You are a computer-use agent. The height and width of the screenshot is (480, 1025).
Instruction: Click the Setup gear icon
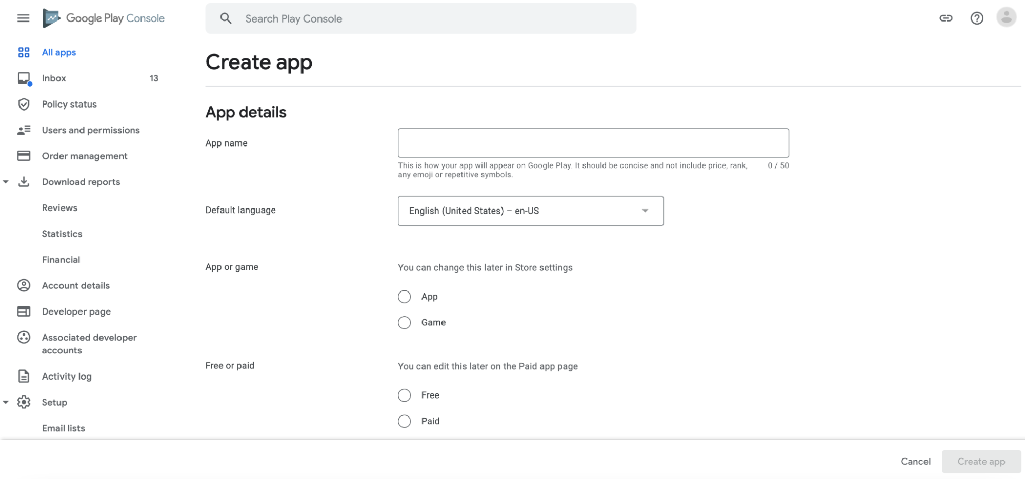[24, 402]
